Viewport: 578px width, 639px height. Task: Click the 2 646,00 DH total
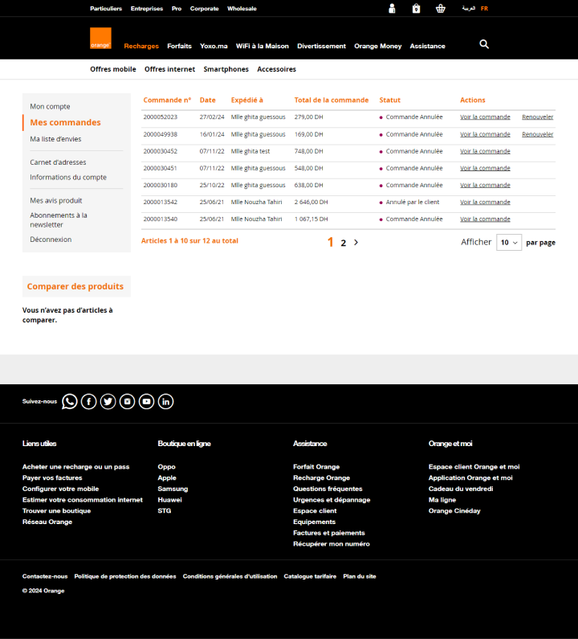click(311, 202)
